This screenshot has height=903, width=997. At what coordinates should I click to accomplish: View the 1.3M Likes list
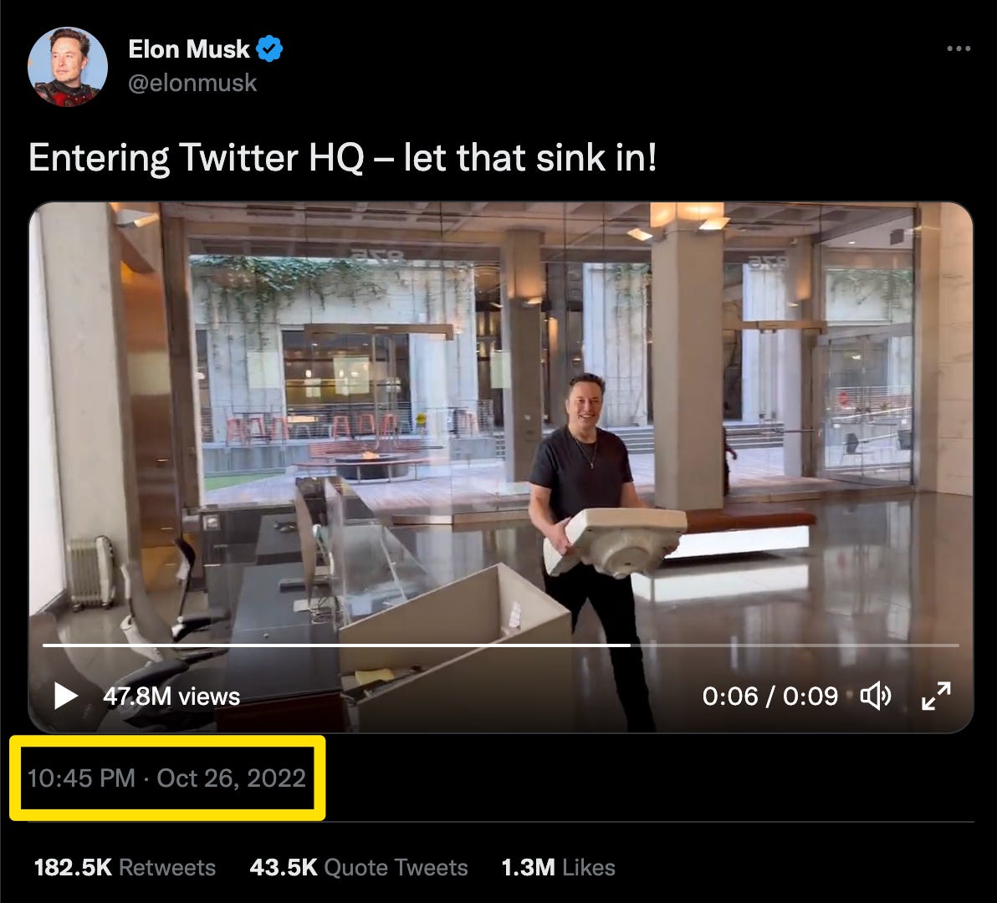point(558,867)
